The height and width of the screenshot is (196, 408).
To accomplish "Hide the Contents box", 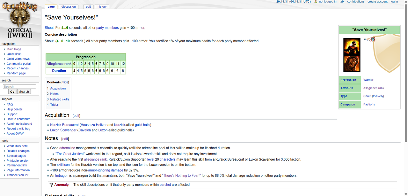I will pyautogui.click(x=65, y=82).
